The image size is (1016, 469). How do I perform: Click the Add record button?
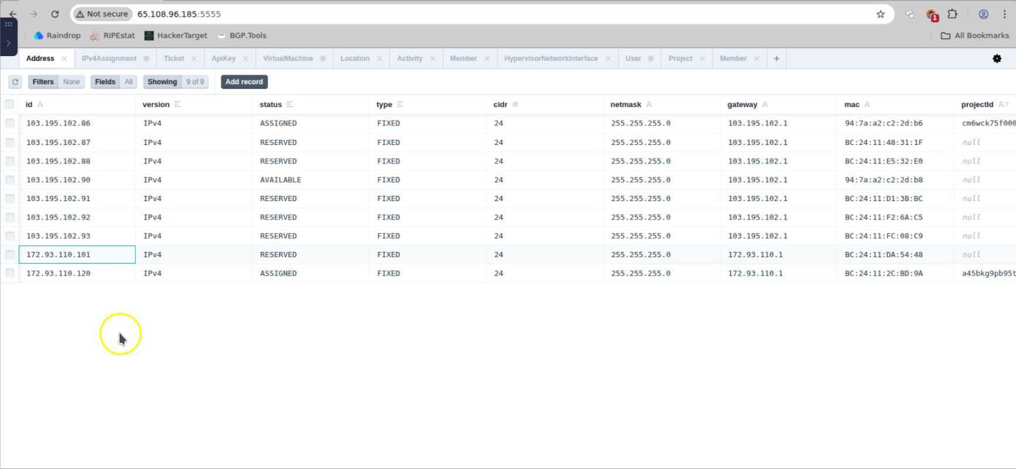tap(244, 82)
